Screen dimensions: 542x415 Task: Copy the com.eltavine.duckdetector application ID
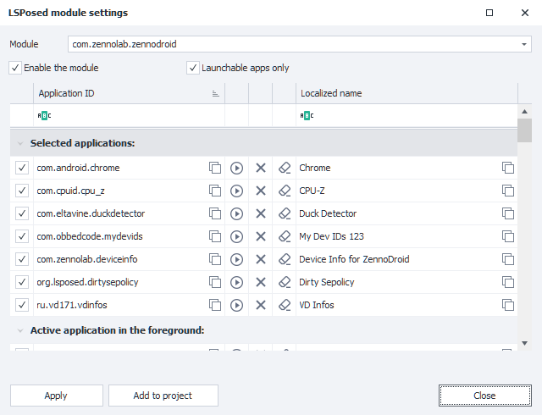(x=215, y=213)
